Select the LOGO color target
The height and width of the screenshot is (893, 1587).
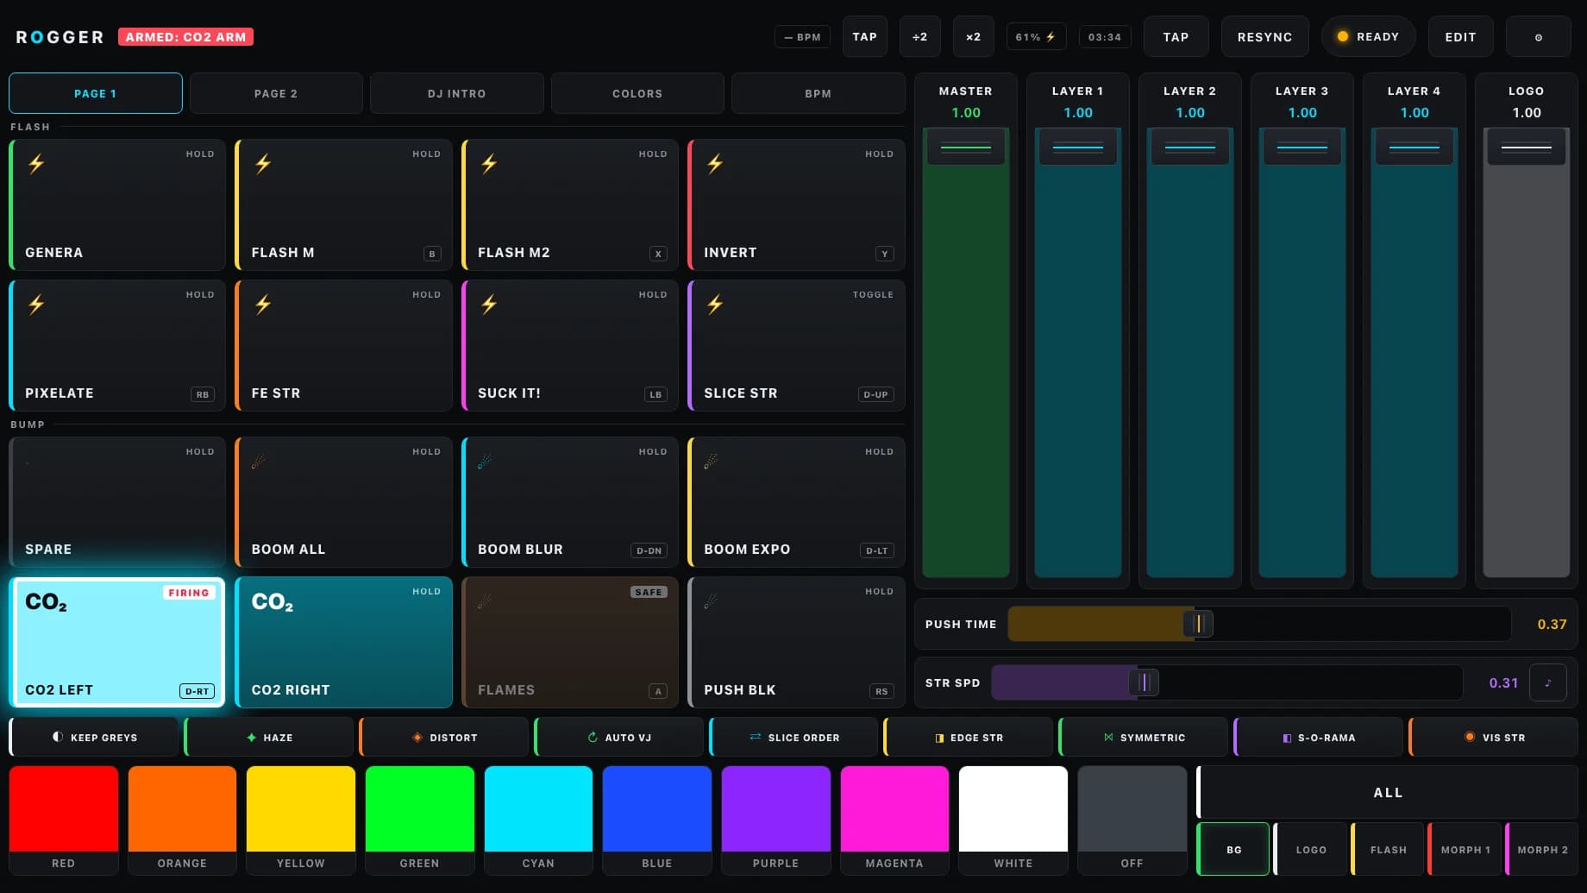(1311, 850)
